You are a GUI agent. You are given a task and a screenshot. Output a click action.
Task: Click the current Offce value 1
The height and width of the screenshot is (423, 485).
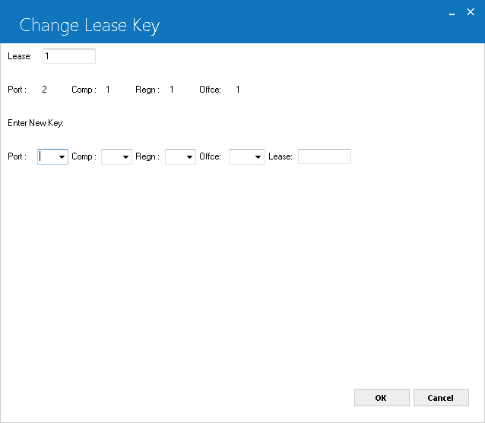[x=237, y=90]
